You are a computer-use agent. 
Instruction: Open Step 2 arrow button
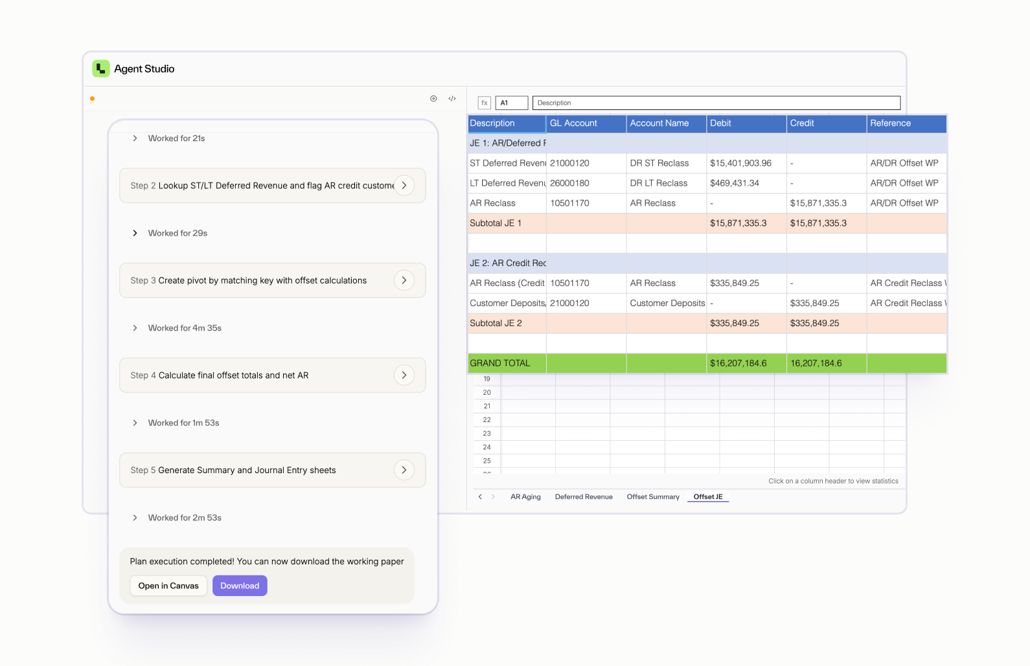click(x=404, y=185)
